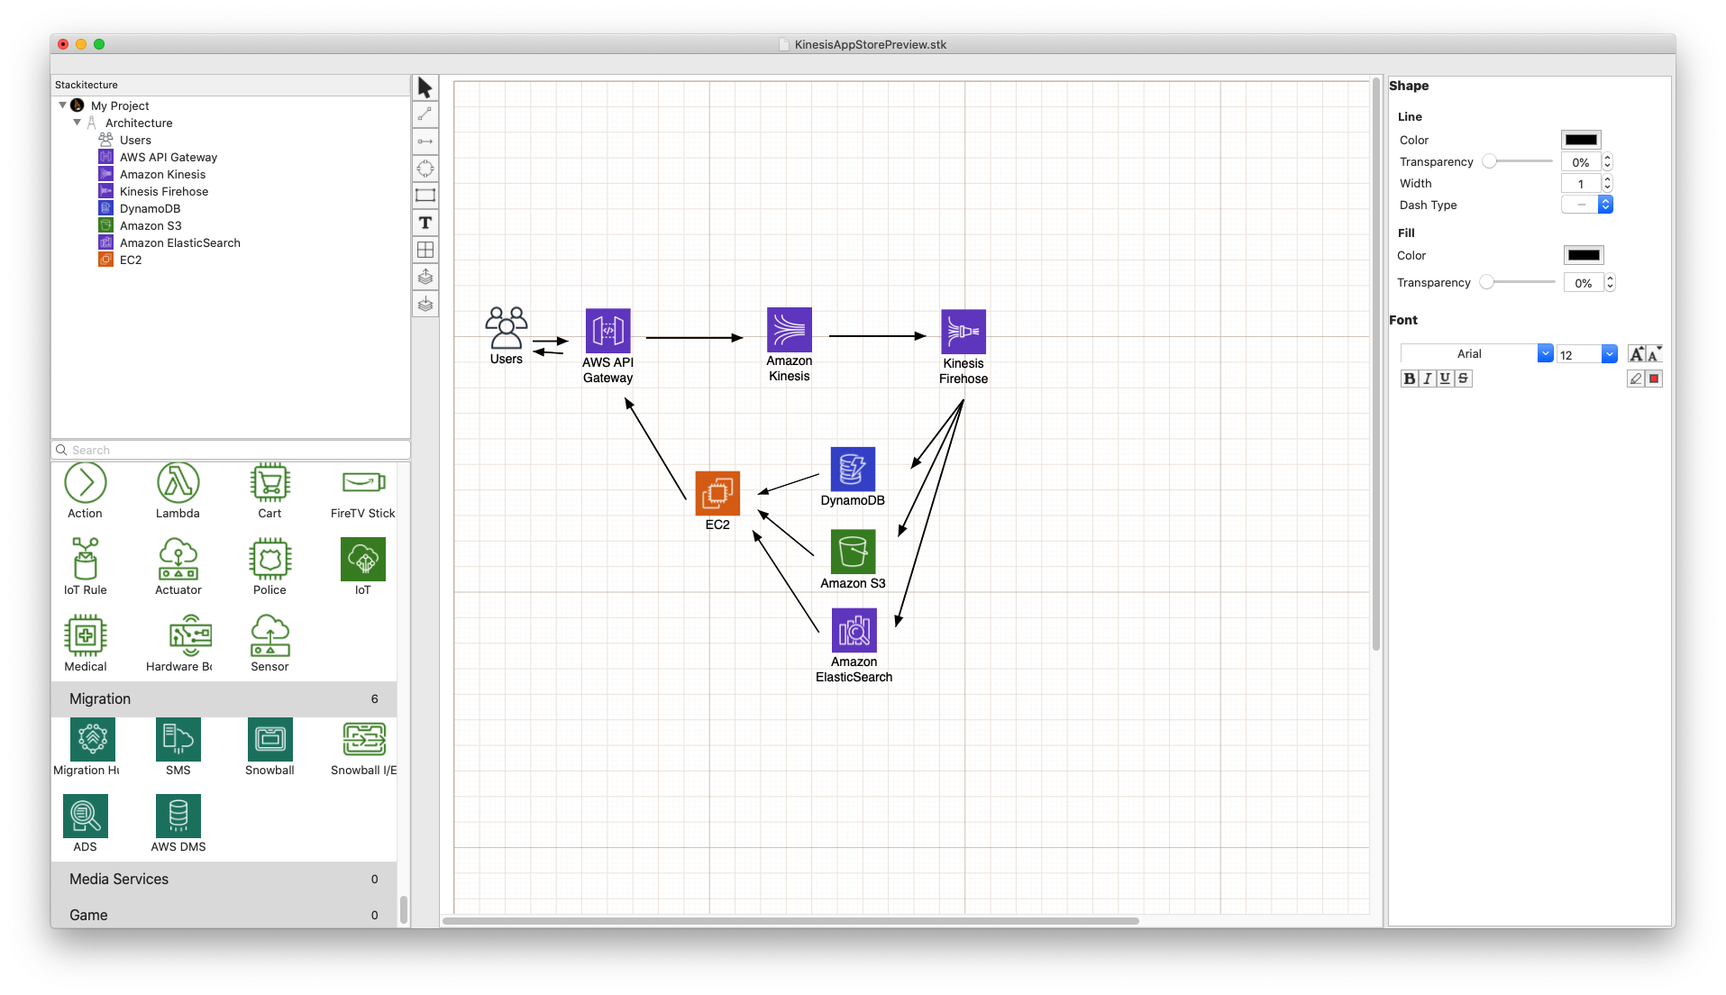The height and width of the screenshot is (995, 1726).
Task: Select DynamoDB in the project tree
Action: click(x=150, y=208)
